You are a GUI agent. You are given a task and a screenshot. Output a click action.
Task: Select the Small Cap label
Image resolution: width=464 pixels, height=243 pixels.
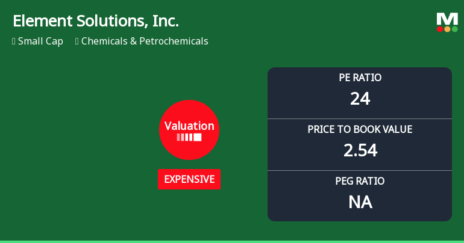click(40, 42)
